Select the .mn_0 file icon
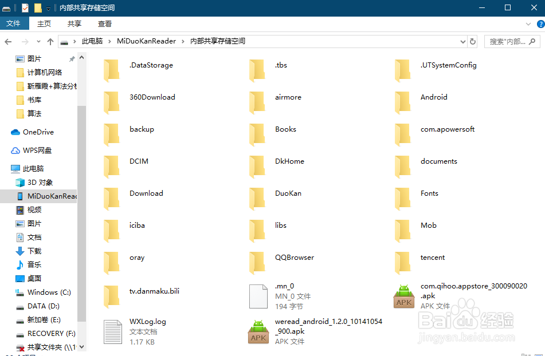 click(x=258, y=296)
